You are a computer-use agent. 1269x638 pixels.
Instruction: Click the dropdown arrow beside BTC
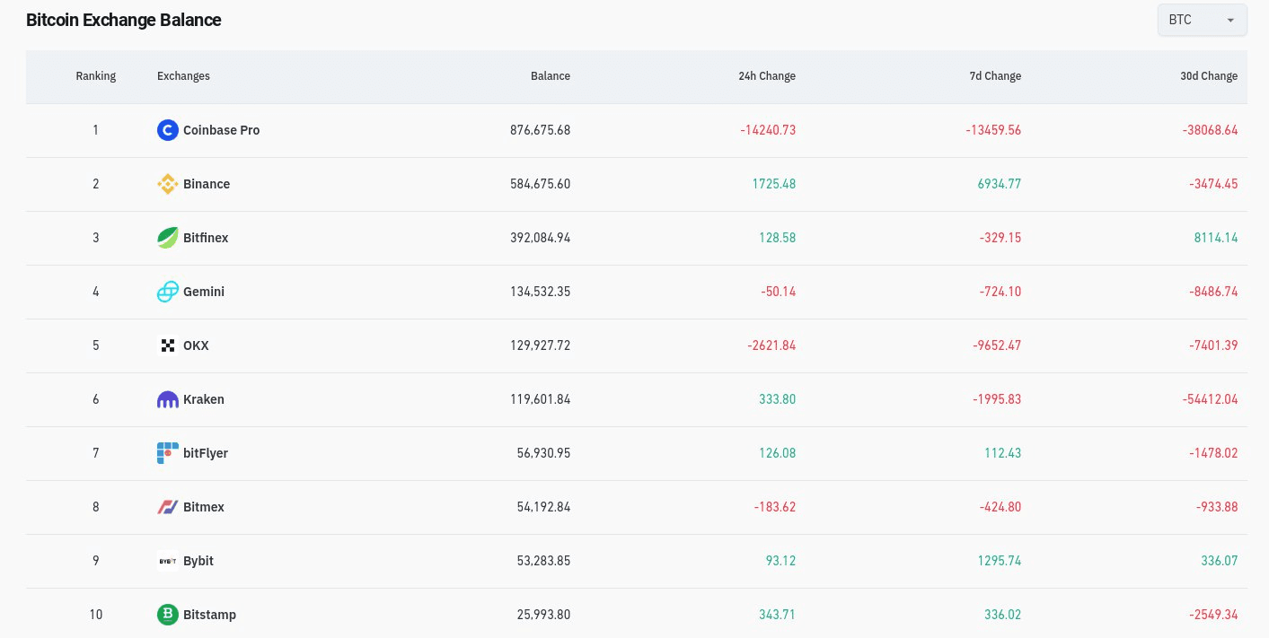click(1230, 20)
